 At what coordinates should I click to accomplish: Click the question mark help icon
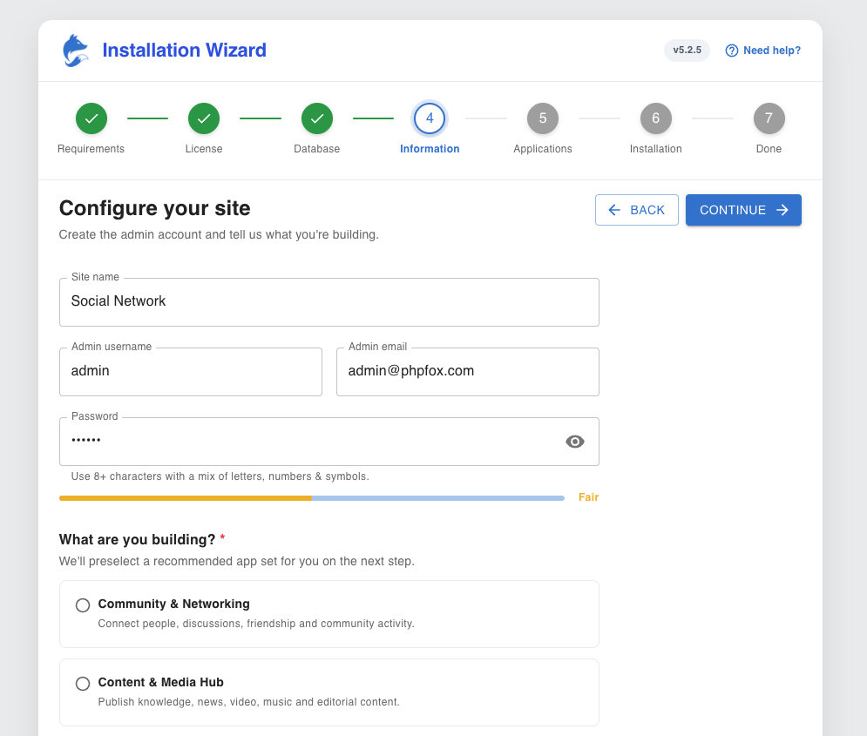pos(732,51)
